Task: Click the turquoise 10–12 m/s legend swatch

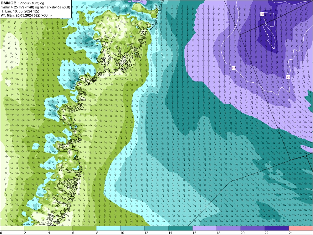Action: 132,228
